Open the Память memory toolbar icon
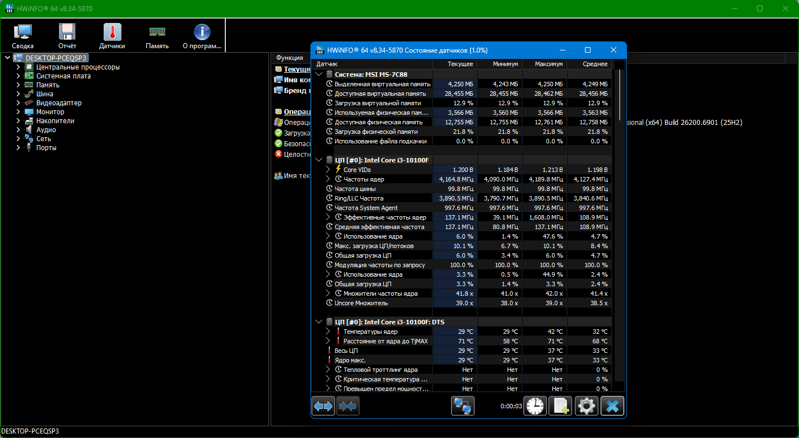The image size is (799, 438). 157,36
